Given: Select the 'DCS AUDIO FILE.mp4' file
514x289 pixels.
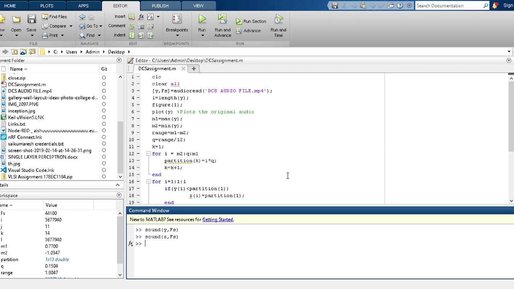Looking at the screenshot, I should pyautogui.click(x=30, y=91).
